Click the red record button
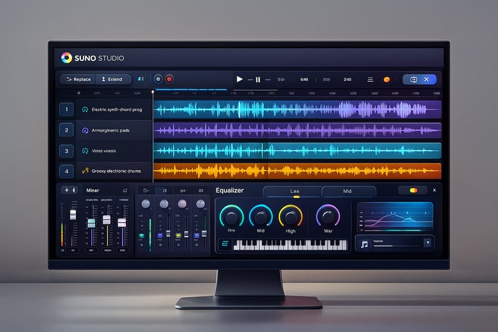 point(169,79)
